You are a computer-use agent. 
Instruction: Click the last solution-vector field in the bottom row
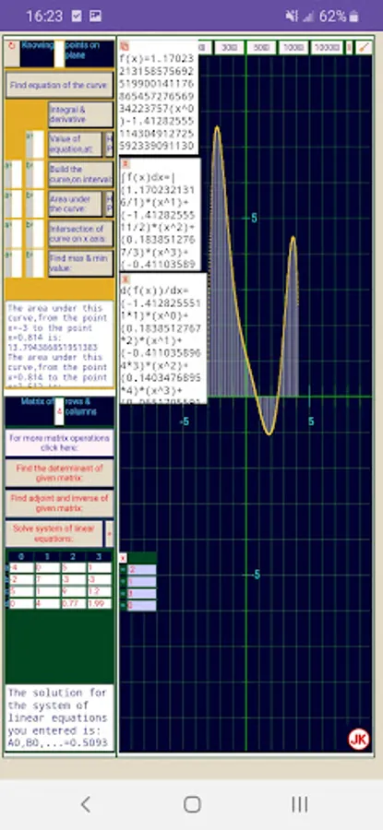click(141, 605)
